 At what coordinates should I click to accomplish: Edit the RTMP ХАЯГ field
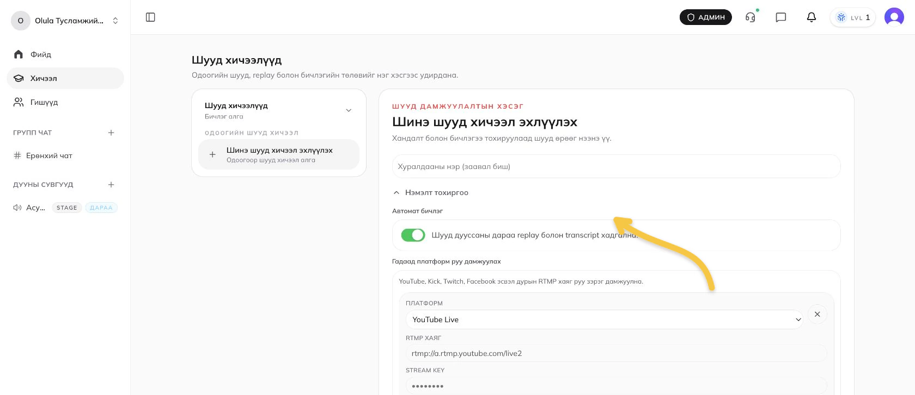pos(617,353)
